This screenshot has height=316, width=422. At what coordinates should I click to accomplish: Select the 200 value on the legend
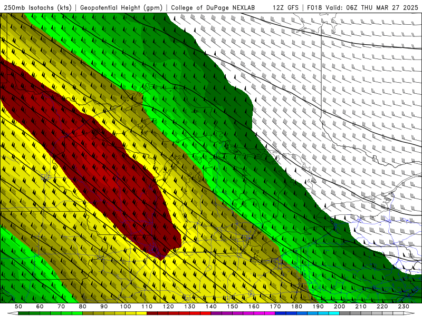[340, 307]
